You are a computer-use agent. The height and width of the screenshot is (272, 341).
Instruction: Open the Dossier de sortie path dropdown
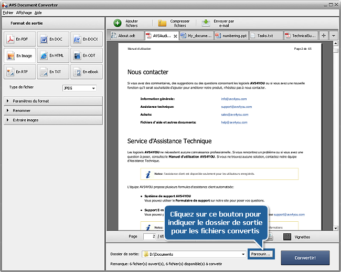[x=243, y=254]
